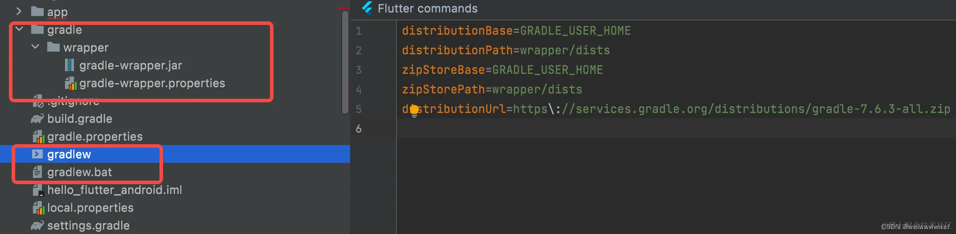The height and width of the screenshot is (234, 956).
Task: Click the gradlew script icon
Action: tap(37, 154)
